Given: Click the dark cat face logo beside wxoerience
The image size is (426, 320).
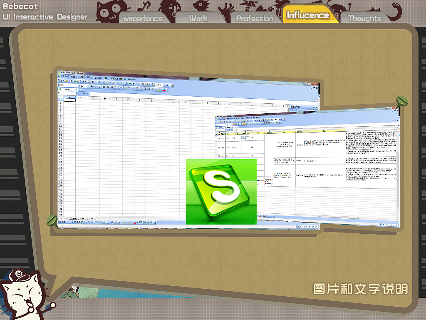Looking at the screenshot, I should pyautogui.click(x=111, y=12).
